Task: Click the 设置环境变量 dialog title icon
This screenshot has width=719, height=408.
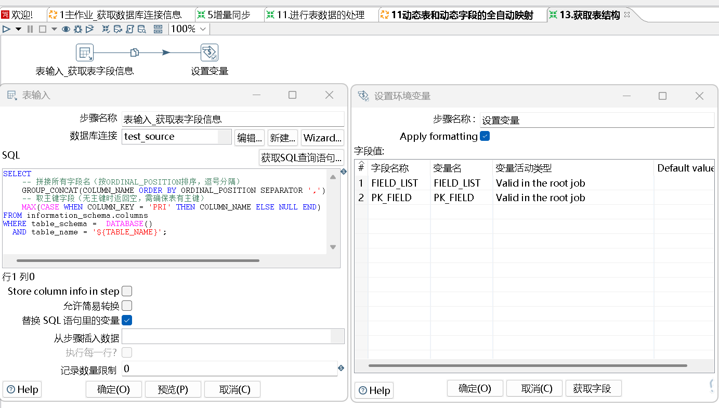Action: coord(363,96)
